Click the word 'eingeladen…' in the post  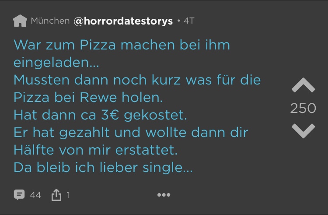[56, 63]
